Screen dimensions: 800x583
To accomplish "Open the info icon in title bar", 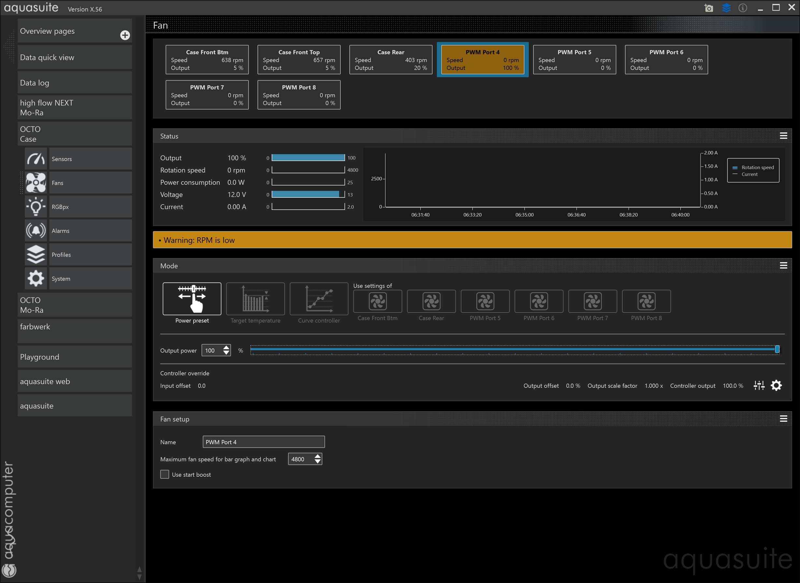I will pos(742,8).
